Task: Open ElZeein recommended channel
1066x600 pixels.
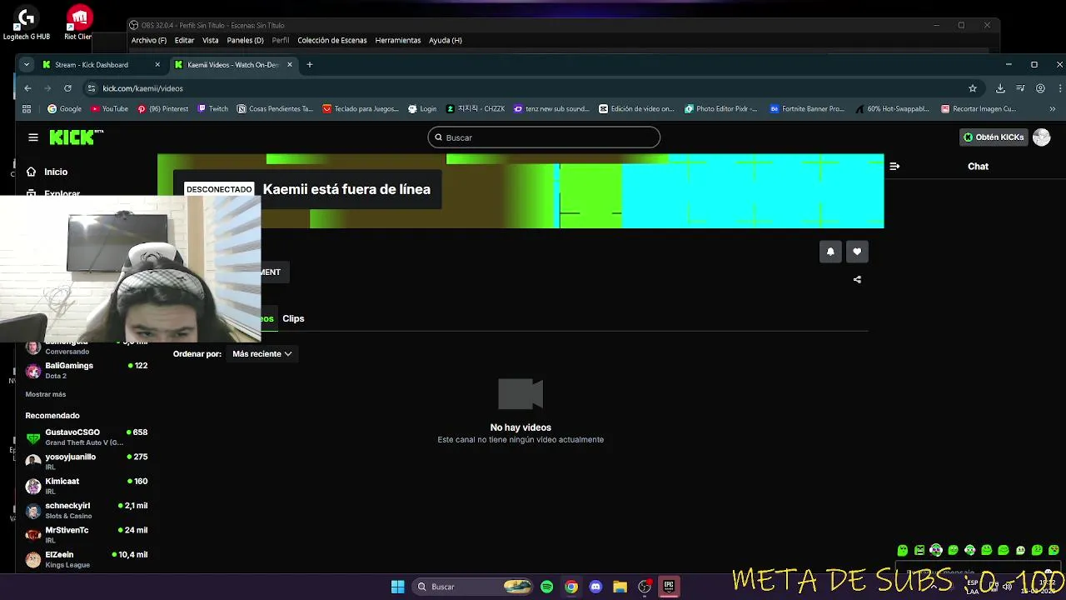Action: tap(87, 559)
